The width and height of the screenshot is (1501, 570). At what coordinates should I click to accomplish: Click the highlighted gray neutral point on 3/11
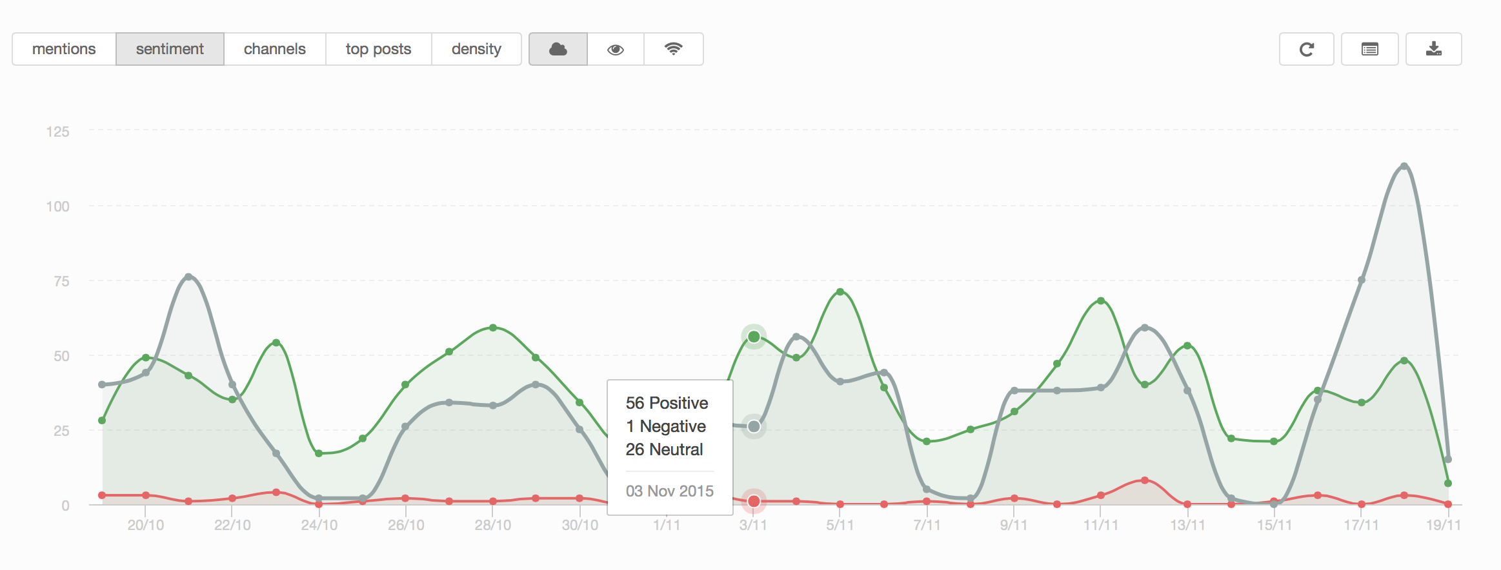pyautogui.click(x=754, y=426)
